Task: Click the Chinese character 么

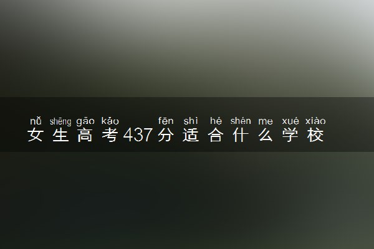Action: tap(266, 135)
